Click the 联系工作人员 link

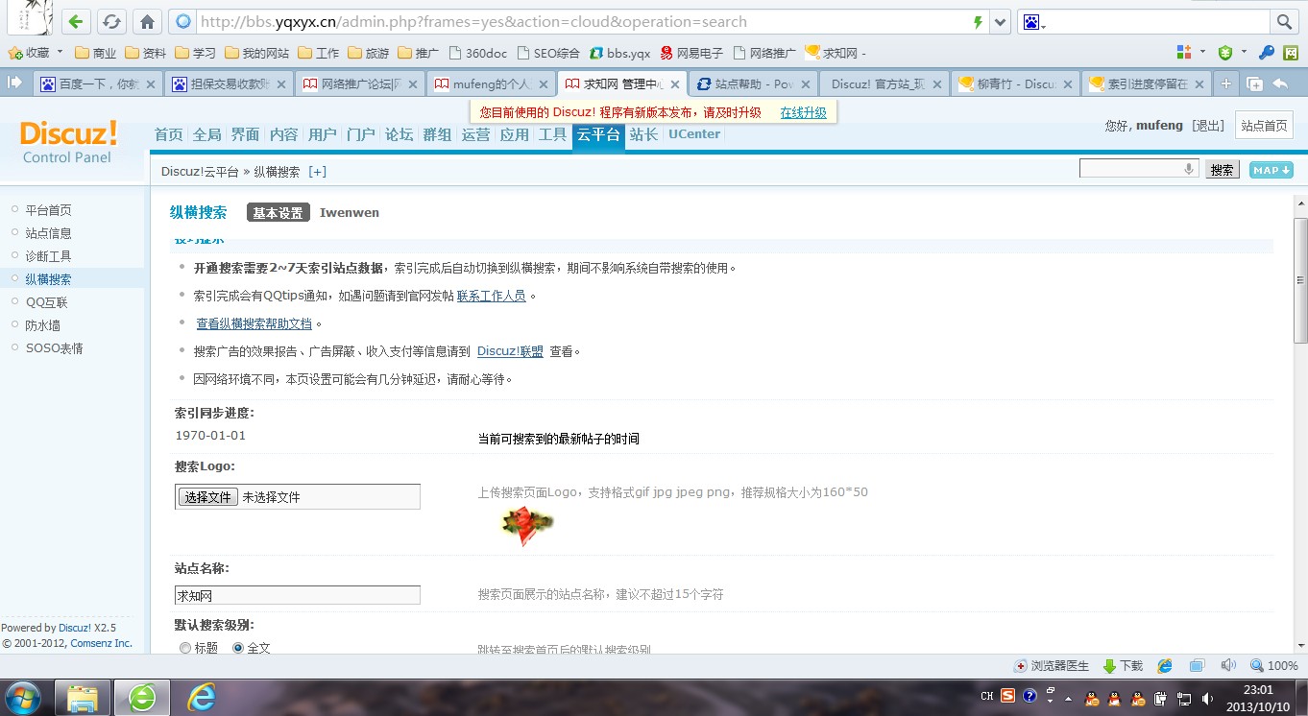tap(491, 296)
